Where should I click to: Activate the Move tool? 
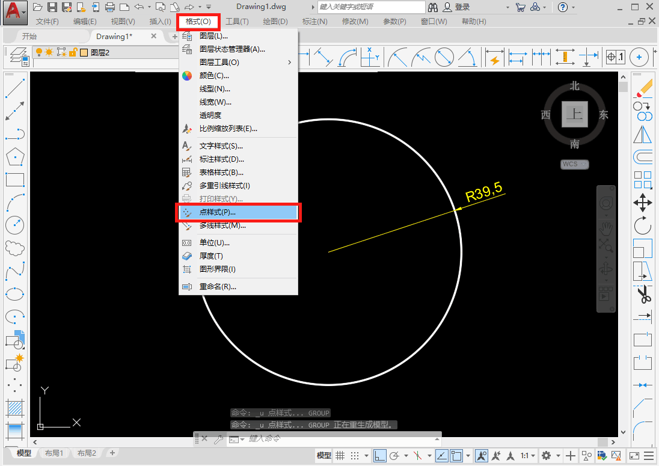tap(643, 203)
